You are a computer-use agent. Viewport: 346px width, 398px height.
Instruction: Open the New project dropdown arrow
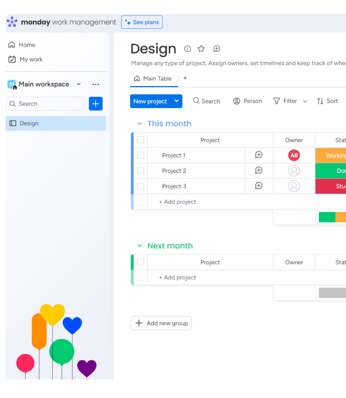click(177, 101)
